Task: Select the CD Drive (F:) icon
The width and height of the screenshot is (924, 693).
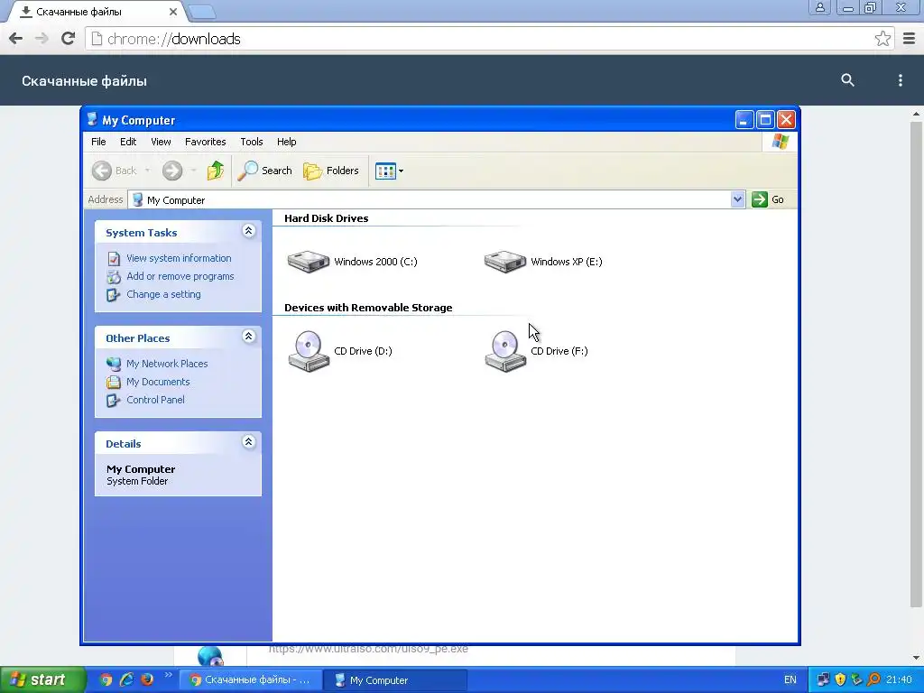Action: pos(505,351)
